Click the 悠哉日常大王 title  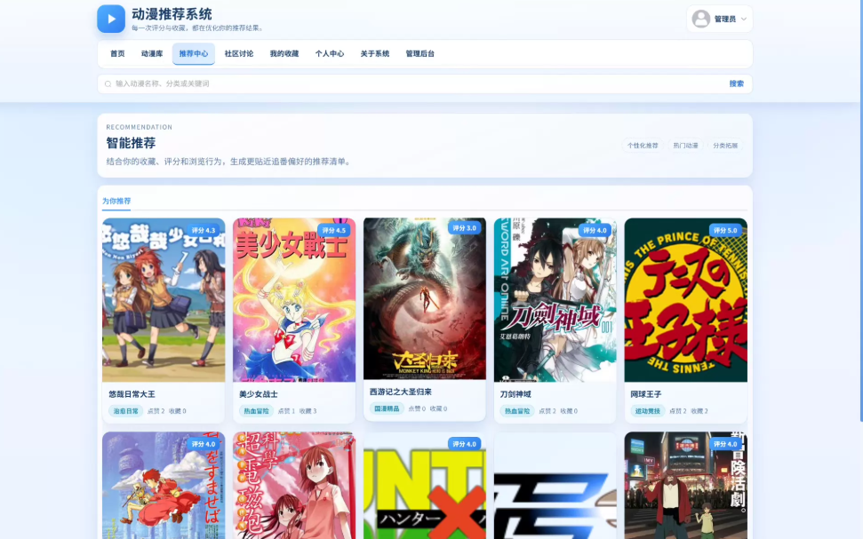132,394
